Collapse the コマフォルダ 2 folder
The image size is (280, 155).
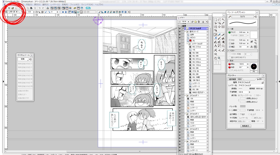tap(185, 114)
